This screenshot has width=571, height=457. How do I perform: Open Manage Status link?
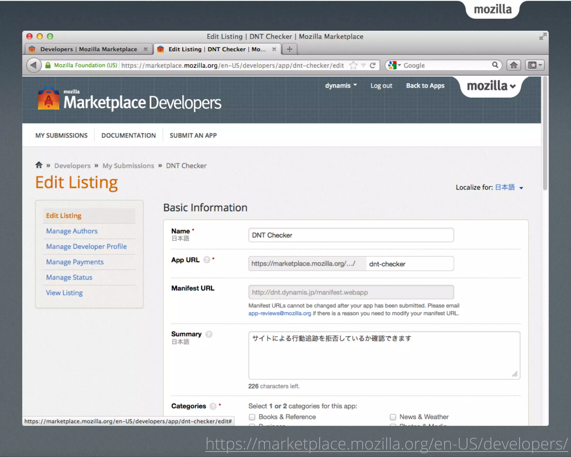click(x=69, y=277)
